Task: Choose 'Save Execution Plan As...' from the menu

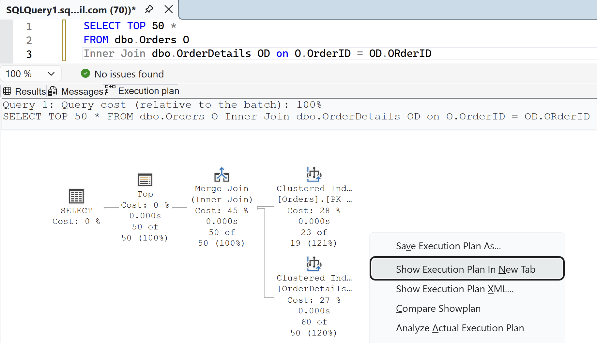Action: point(448,246)
